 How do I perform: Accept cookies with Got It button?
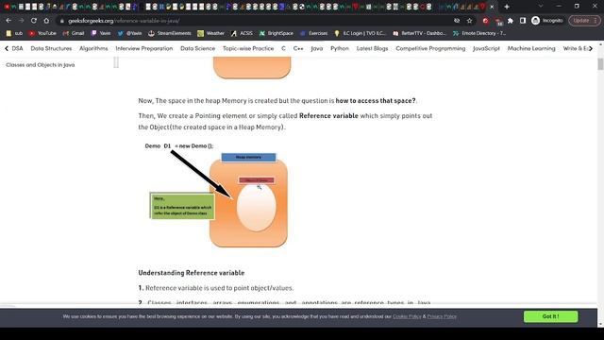550,316
